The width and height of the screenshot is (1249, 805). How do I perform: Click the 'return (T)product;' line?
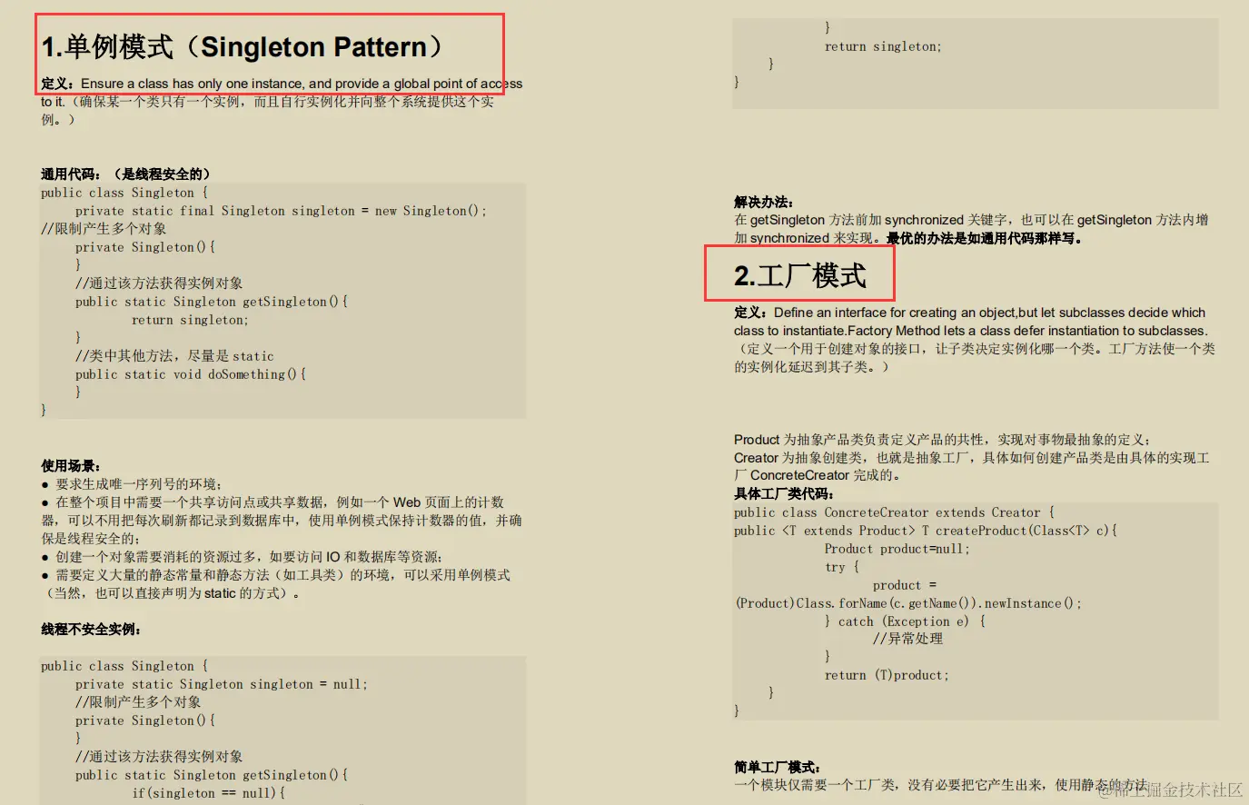[887, 675]
